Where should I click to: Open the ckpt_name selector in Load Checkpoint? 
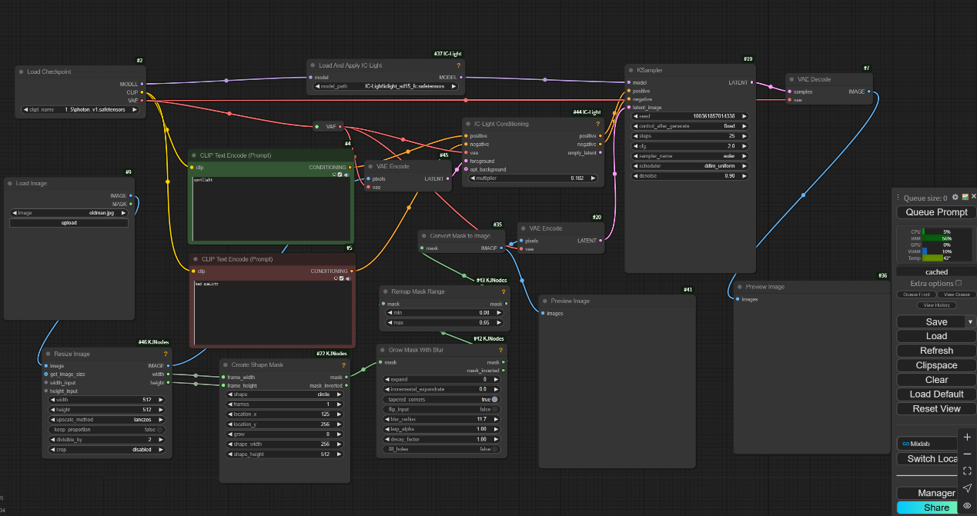81,110
